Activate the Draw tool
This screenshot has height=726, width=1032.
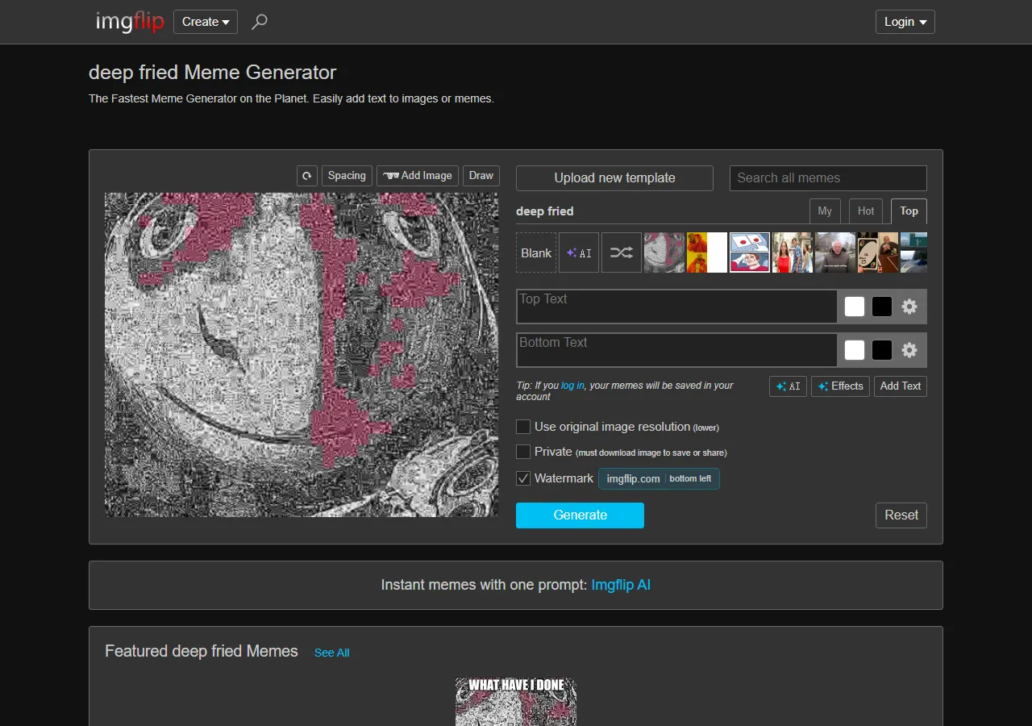click(481, 176)
